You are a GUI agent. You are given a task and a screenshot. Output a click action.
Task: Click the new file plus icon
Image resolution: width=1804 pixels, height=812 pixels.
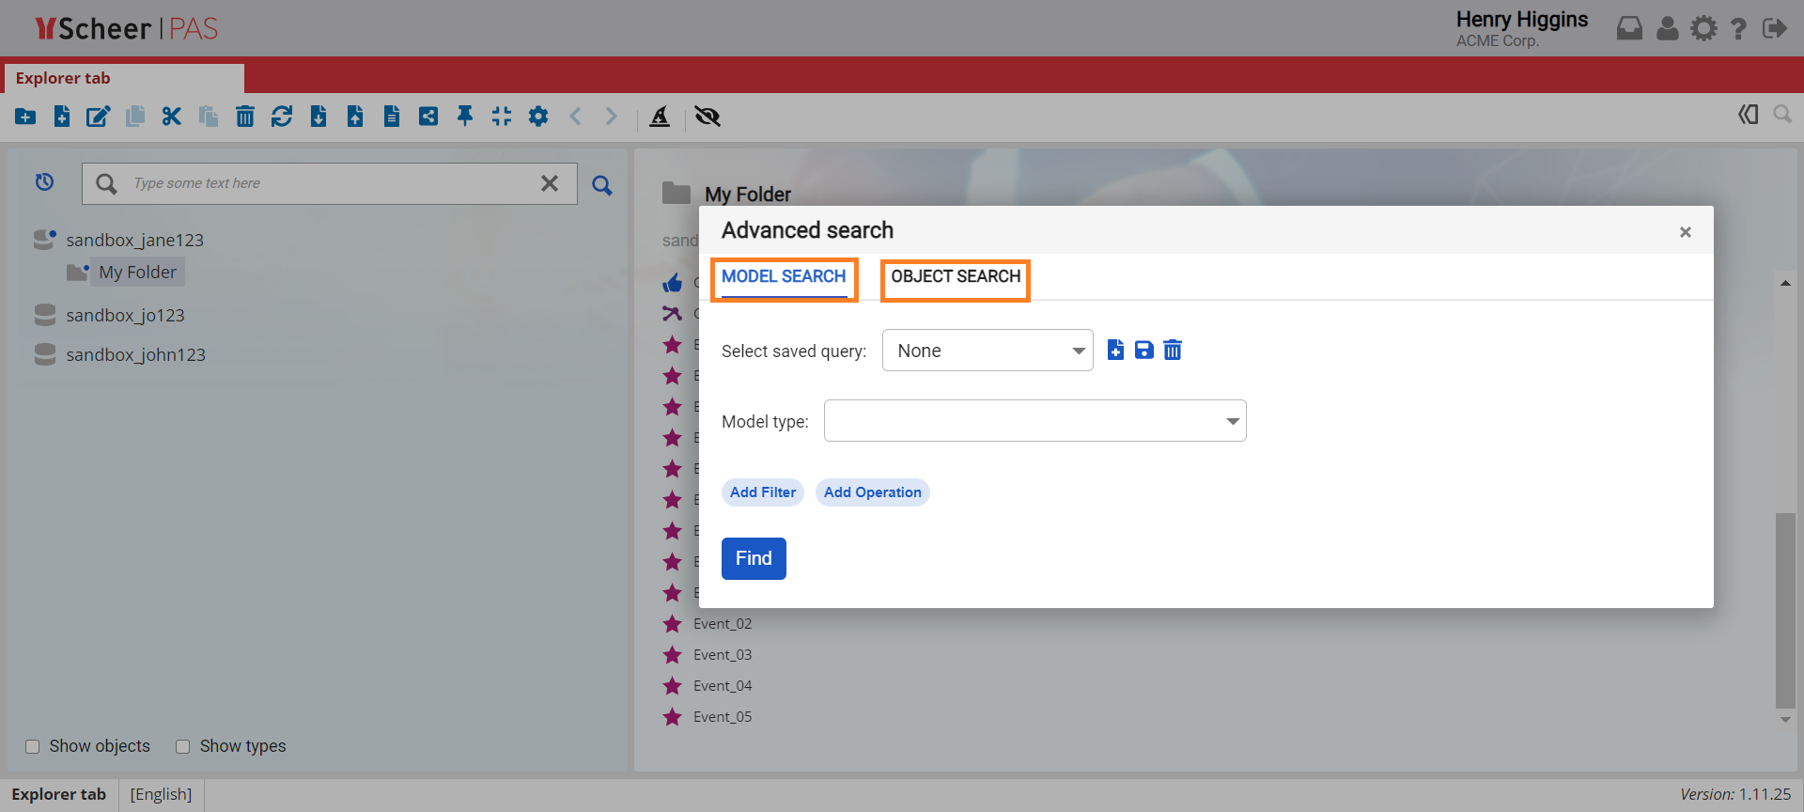[62, 117]
